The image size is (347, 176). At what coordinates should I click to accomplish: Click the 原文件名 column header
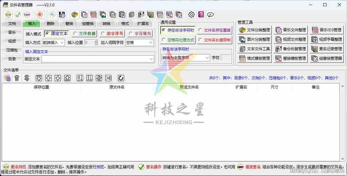click(x=117, y=87)
